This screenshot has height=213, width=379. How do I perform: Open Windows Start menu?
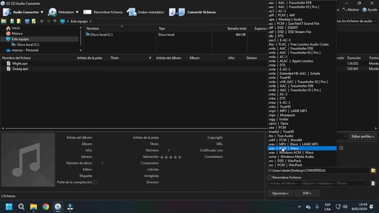(9, 206)
